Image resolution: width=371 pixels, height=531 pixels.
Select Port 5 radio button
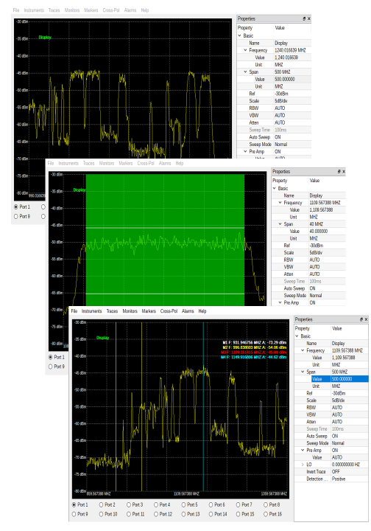pos(183,504)
